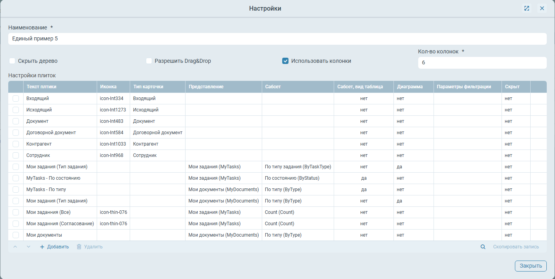Uncheck the Использовать колонки checkbox
This screenshot has height=279, width=555.
[286, 61]
